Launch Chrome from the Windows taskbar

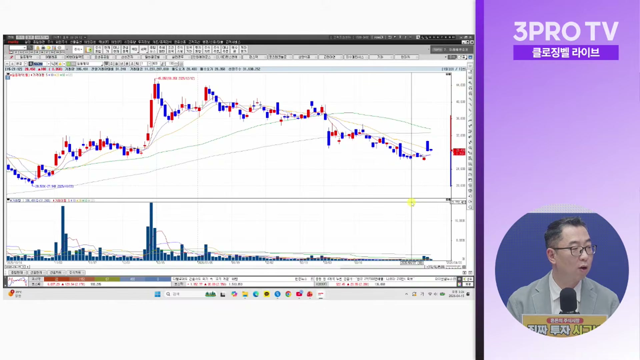click(288, 294)
